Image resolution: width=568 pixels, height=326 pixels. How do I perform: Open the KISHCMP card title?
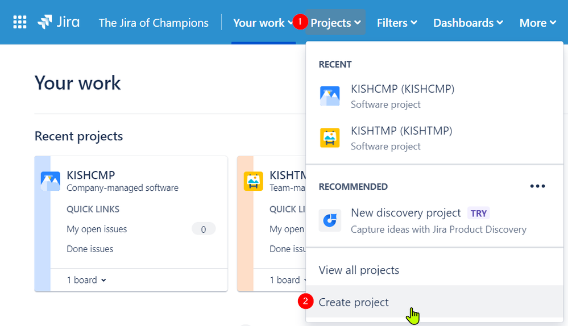click(90, 175)
